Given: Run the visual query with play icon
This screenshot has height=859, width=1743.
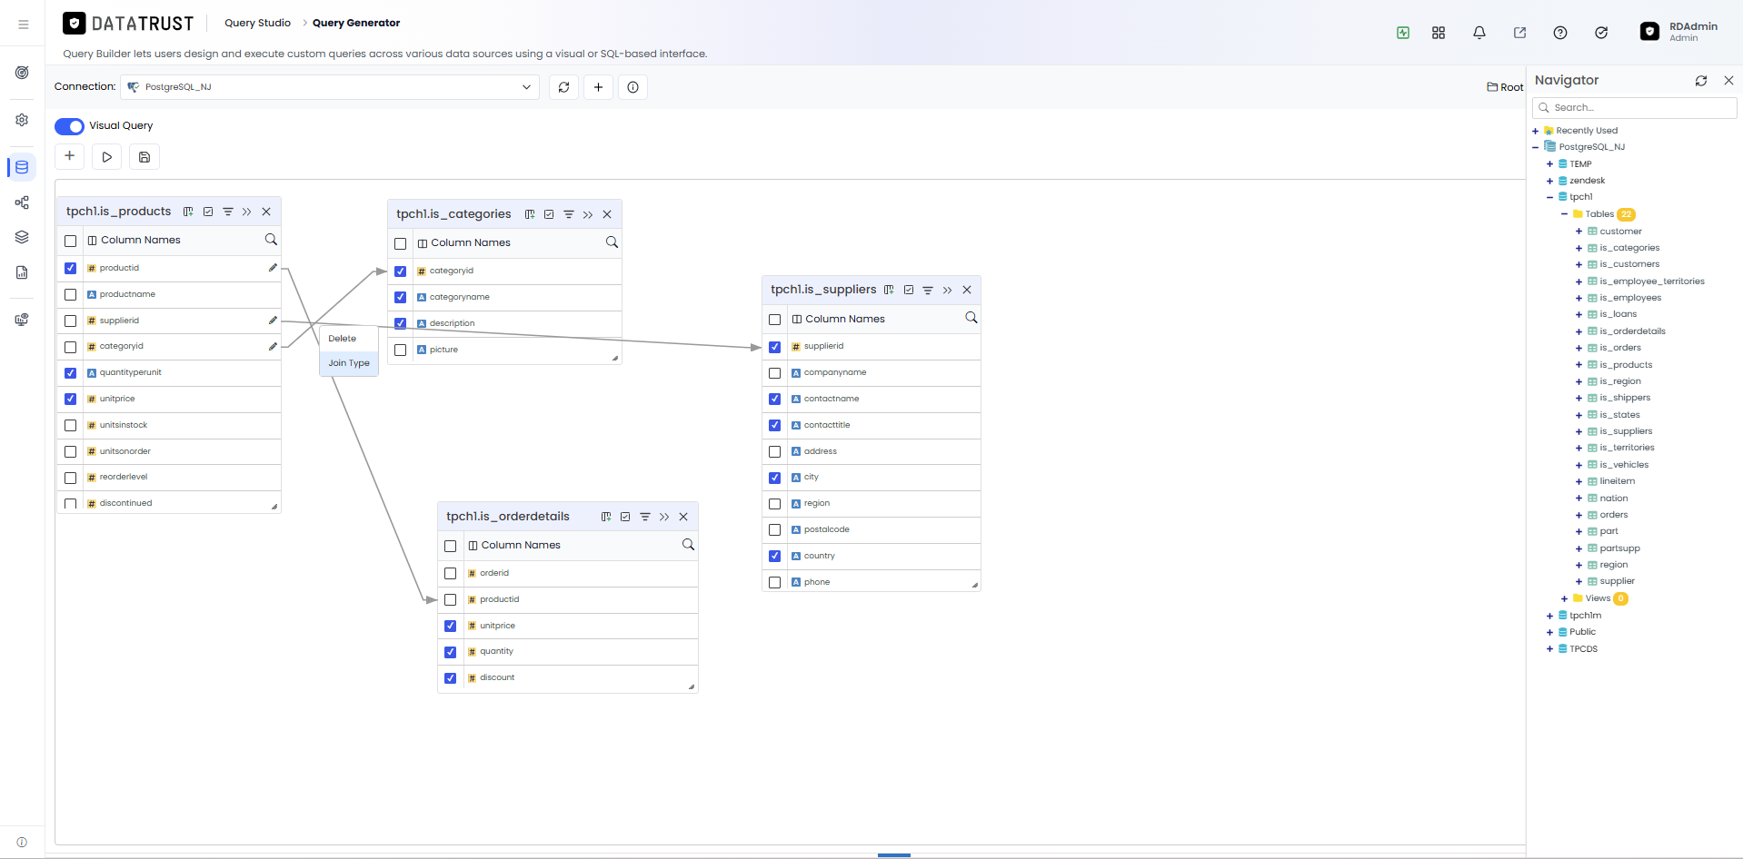Looking at the screenshot, I should 107,157.
